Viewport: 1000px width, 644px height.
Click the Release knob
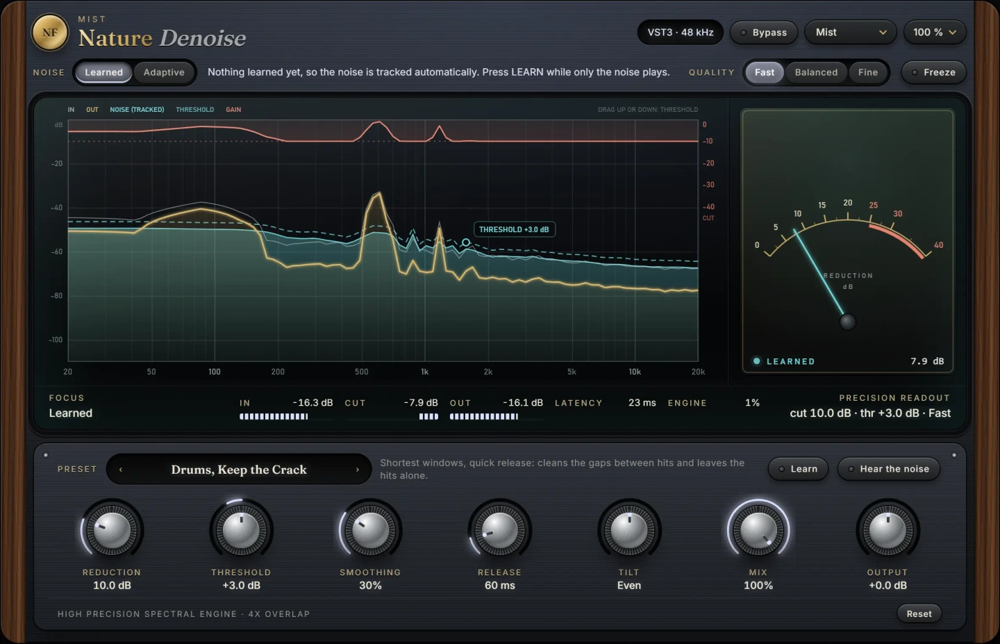point(499,531)
